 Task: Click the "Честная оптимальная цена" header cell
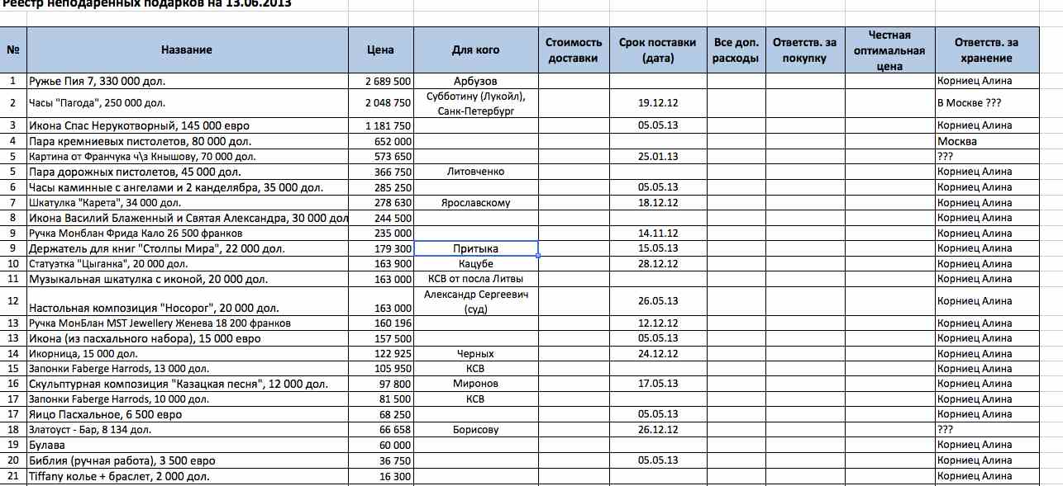(x=889, y=50)
